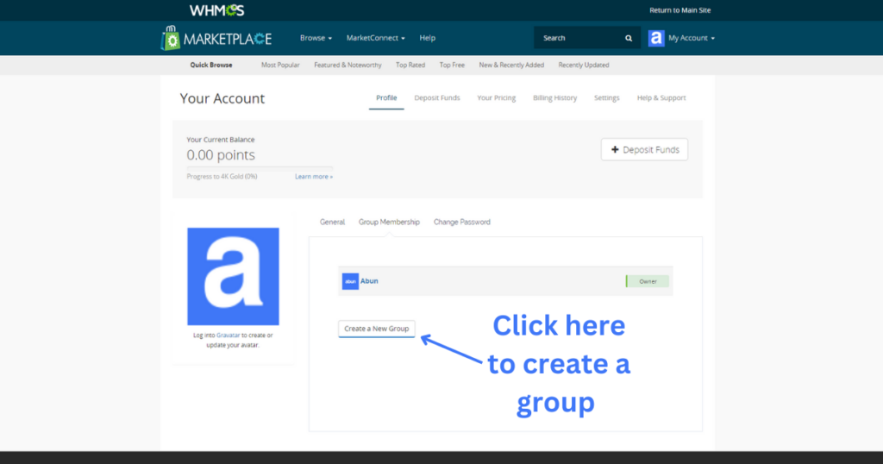Image resolution: width=883 pixels, height=464 pixels.
Task: Click the 0.00 points balance text
Action: tap(221, 155)
